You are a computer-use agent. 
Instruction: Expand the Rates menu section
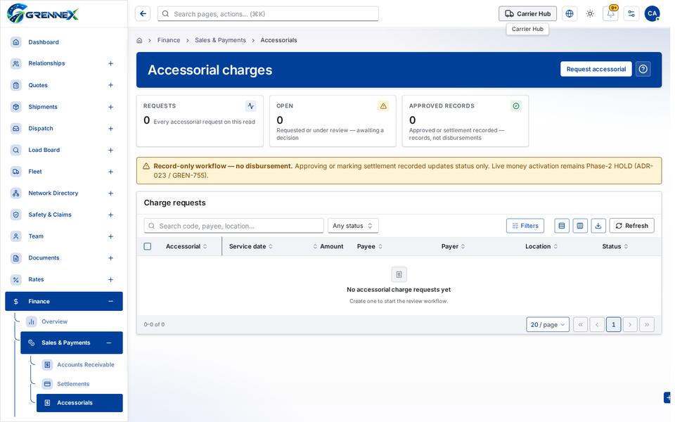coord(110,279)
